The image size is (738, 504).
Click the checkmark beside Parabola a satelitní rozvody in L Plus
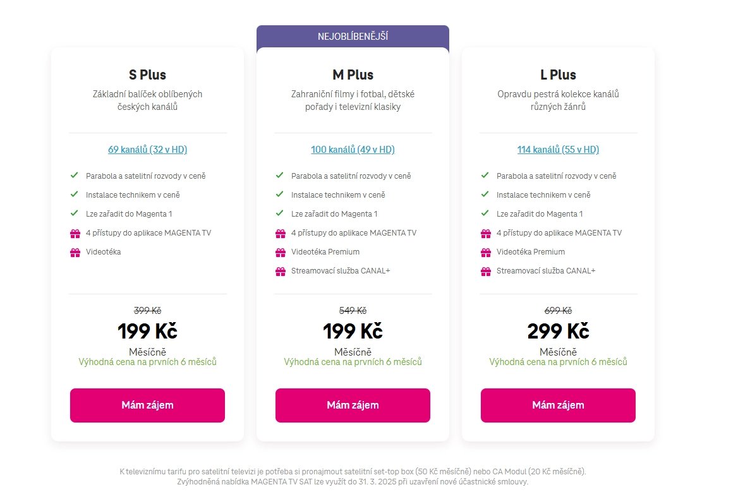485,176
